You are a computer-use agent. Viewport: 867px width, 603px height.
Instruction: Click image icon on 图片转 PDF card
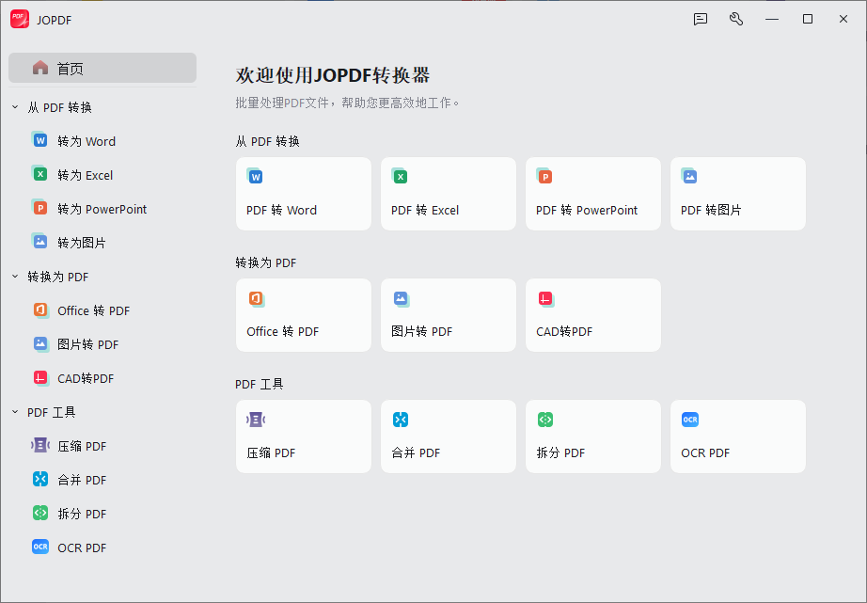click(401, 299)
